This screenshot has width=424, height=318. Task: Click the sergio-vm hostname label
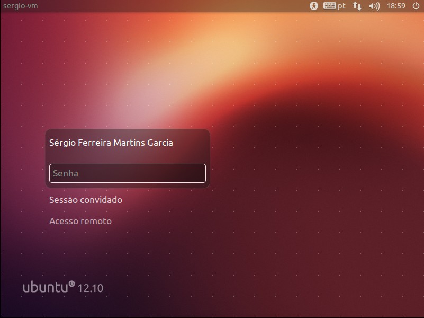pyautogui.click(x=20, y=6)
